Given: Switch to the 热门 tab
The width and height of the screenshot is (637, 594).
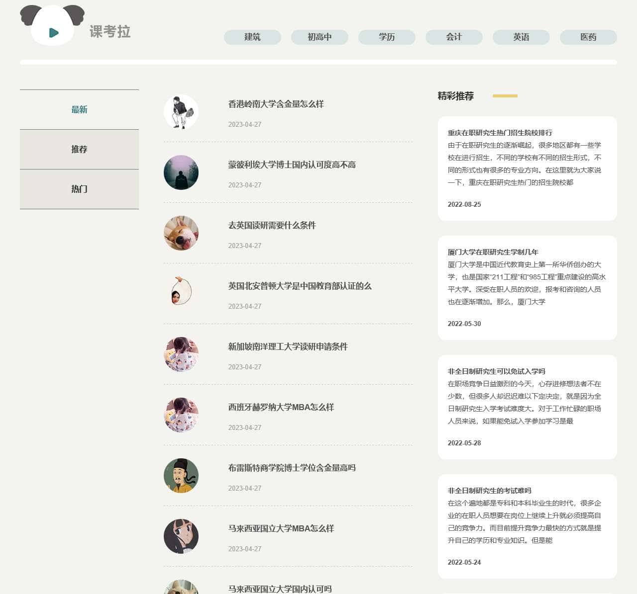Looking at the screenshot, I should click(79, 189).
